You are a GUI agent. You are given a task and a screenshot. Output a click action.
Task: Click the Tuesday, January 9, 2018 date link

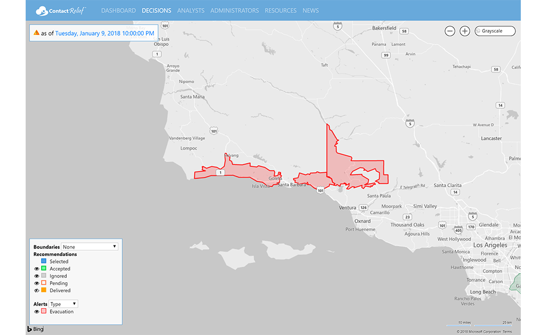pyautogui.click(x=105, y=33)
